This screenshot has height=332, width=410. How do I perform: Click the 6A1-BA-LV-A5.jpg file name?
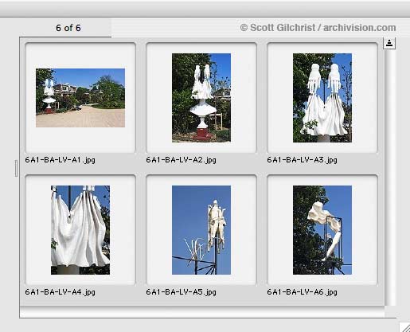[182, 292]
